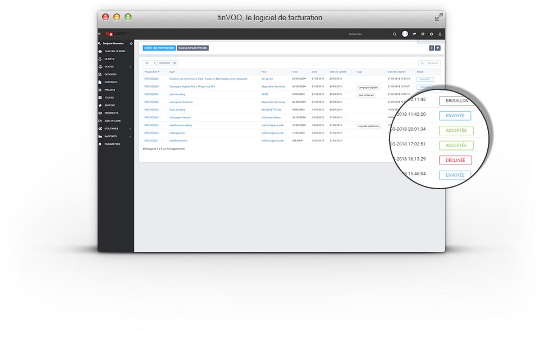Open proposal link PRO-000009
The width and height of the screenshot is (544, 338).
152,79
